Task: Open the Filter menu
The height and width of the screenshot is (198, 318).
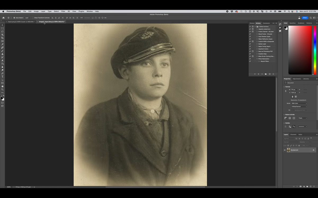Action: coord(63,11)
